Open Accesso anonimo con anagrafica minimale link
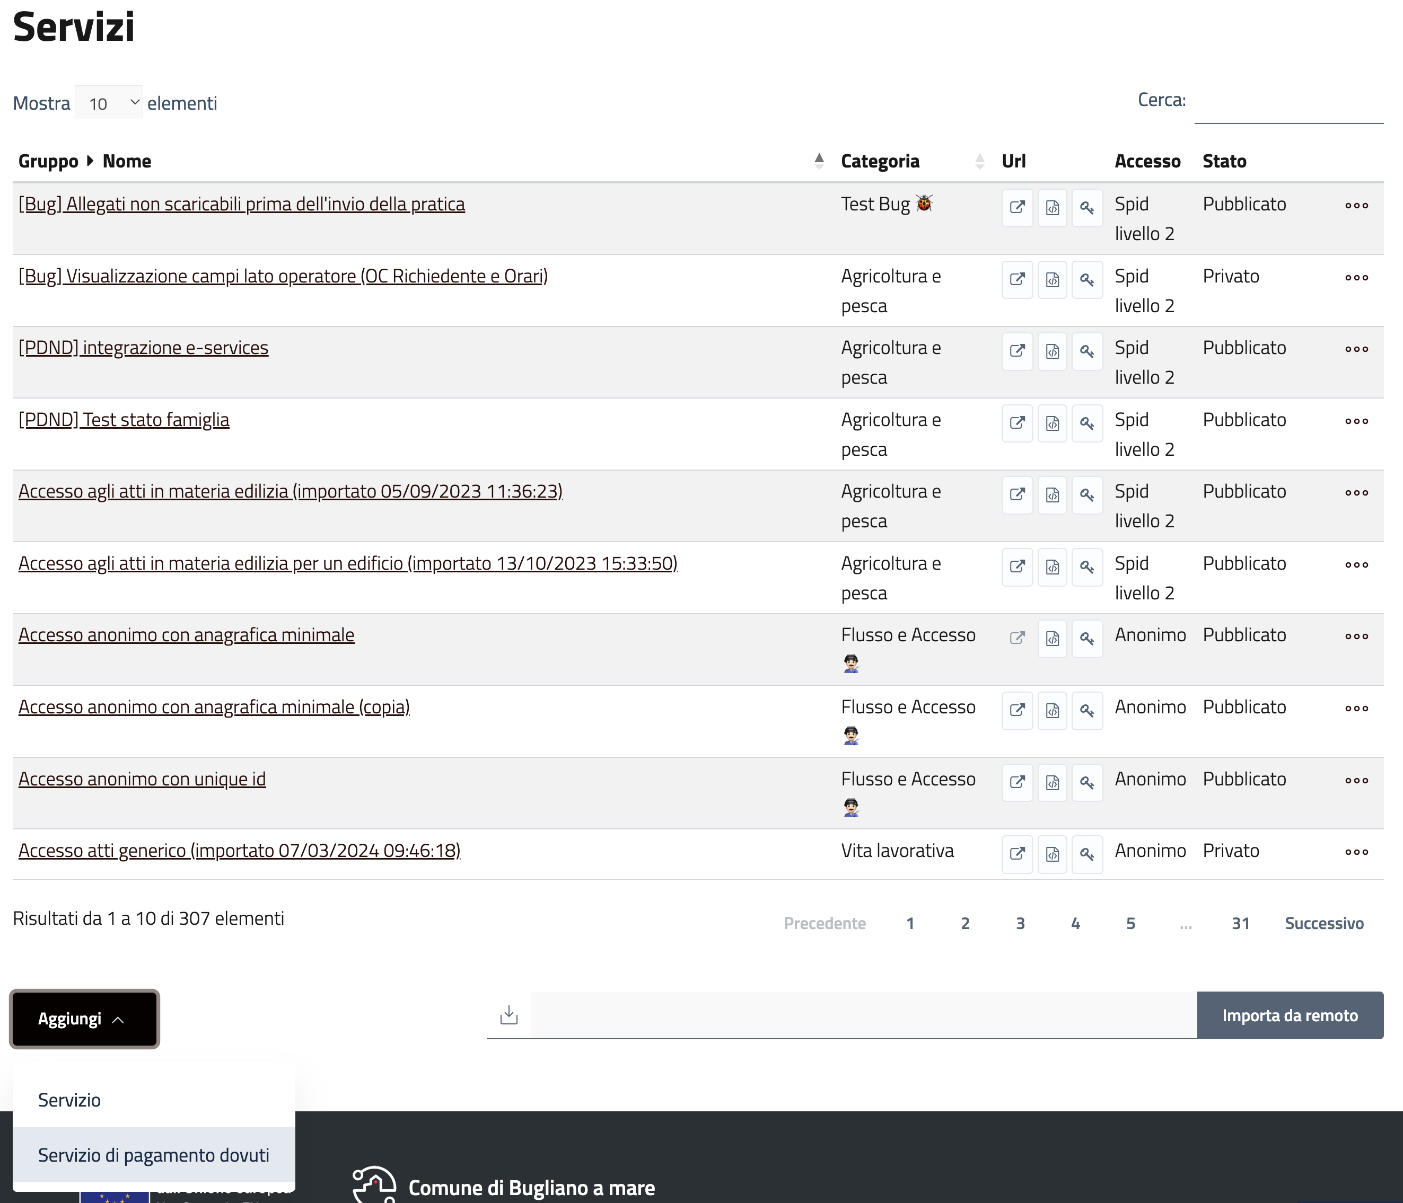 [x=186, y=635]
